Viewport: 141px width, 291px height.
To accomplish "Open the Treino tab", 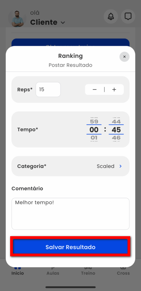I will coord(88,270).
